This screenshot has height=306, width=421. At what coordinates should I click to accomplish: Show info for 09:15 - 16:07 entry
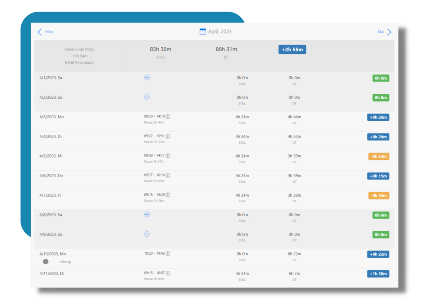[168, 273]
